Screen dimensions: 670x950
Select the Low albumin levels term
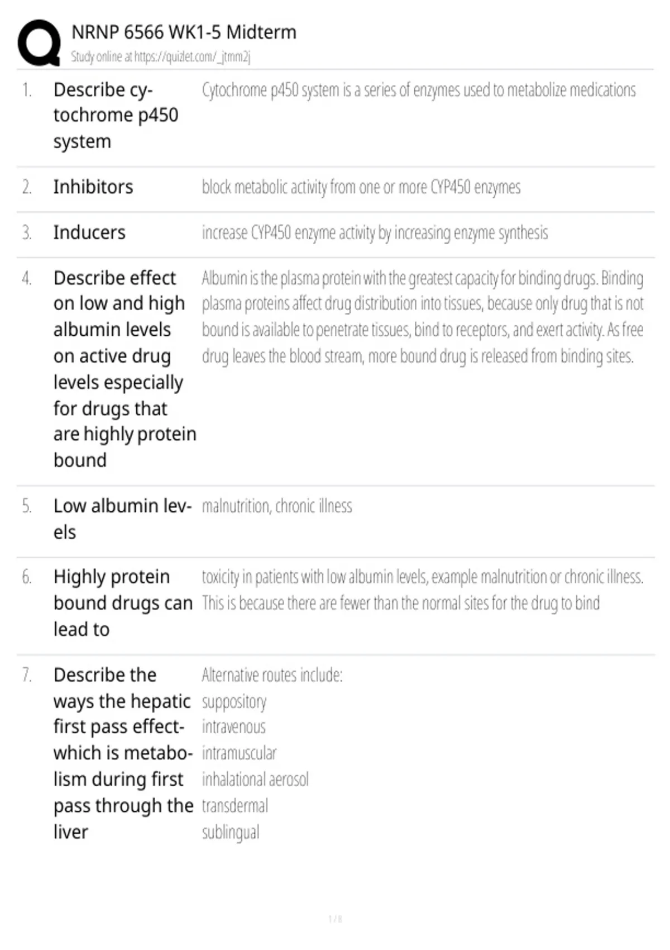click(122, 519)
